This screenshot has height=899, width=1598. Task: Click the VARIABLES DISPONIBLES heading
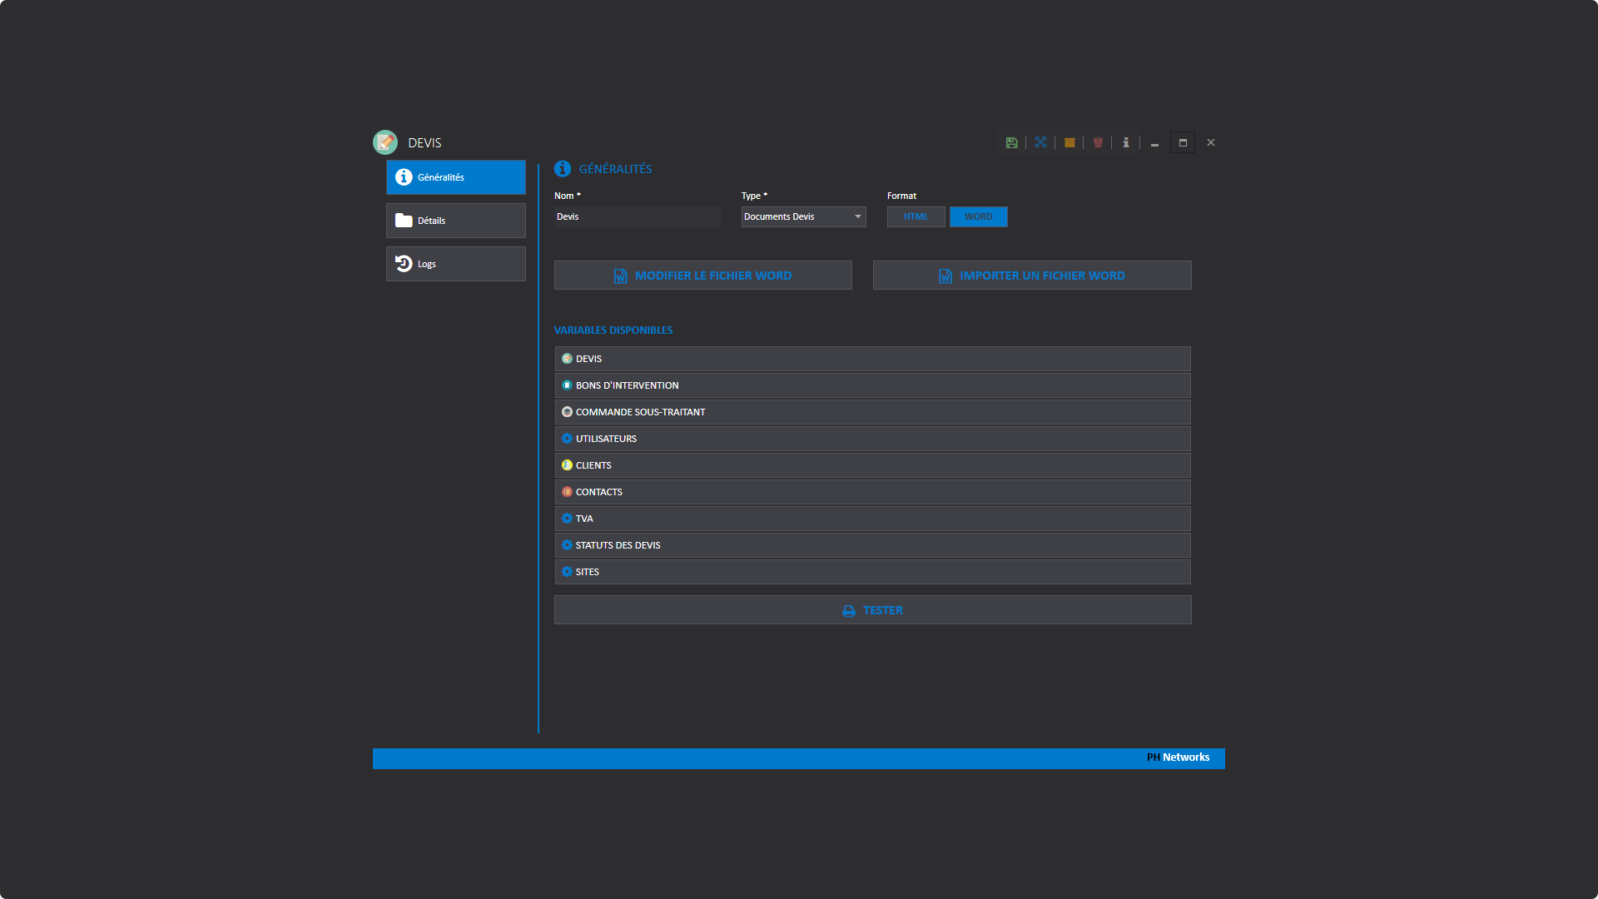613,330
